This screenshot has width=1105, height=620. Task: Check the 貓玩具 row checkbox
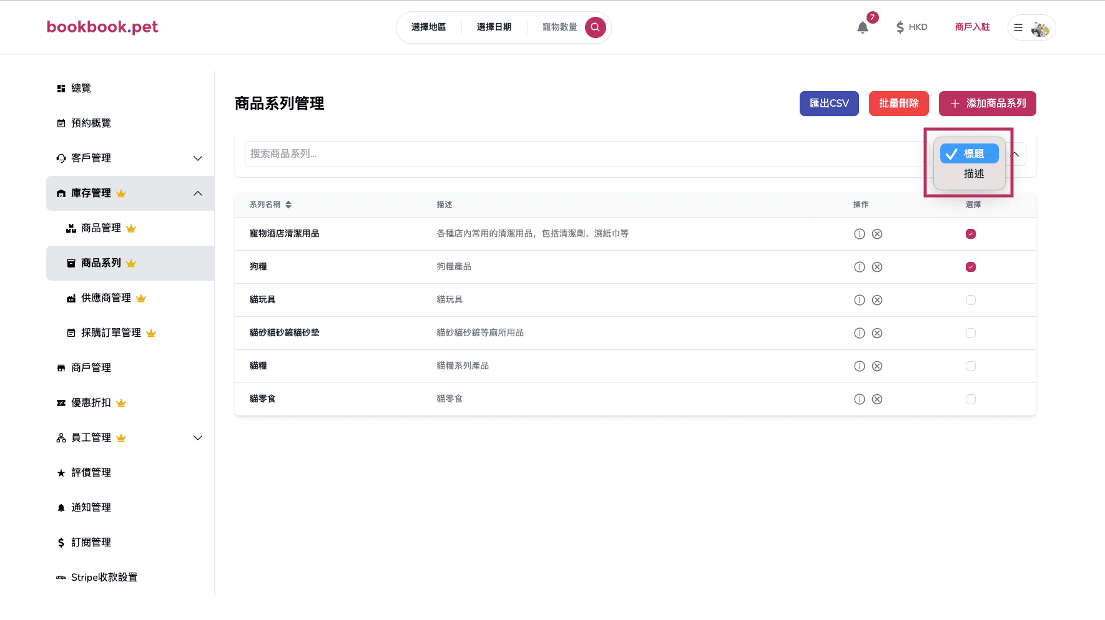pos(971,300)
